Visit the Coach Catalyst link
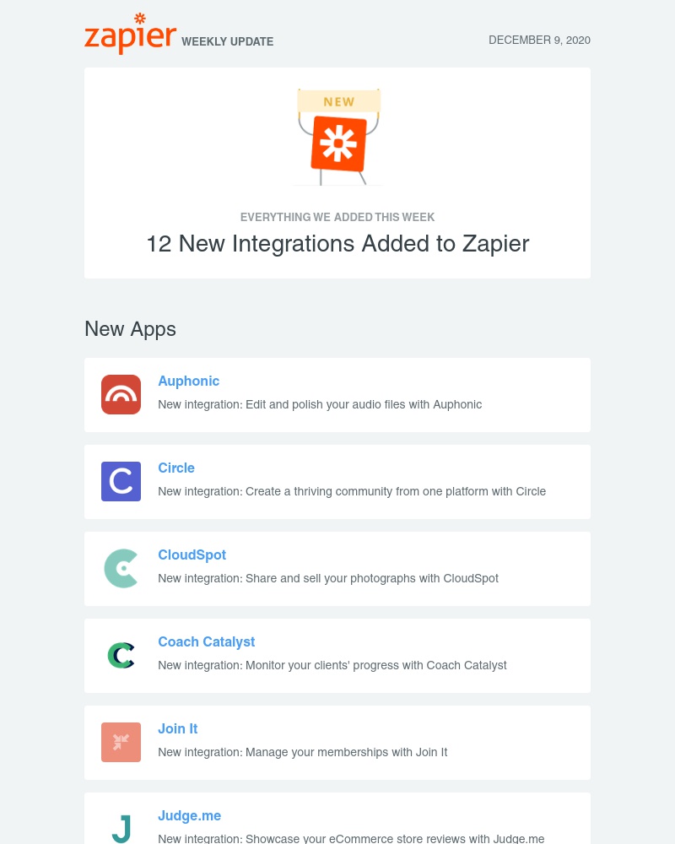The image size is (675, 844). (x=206, y=641)
